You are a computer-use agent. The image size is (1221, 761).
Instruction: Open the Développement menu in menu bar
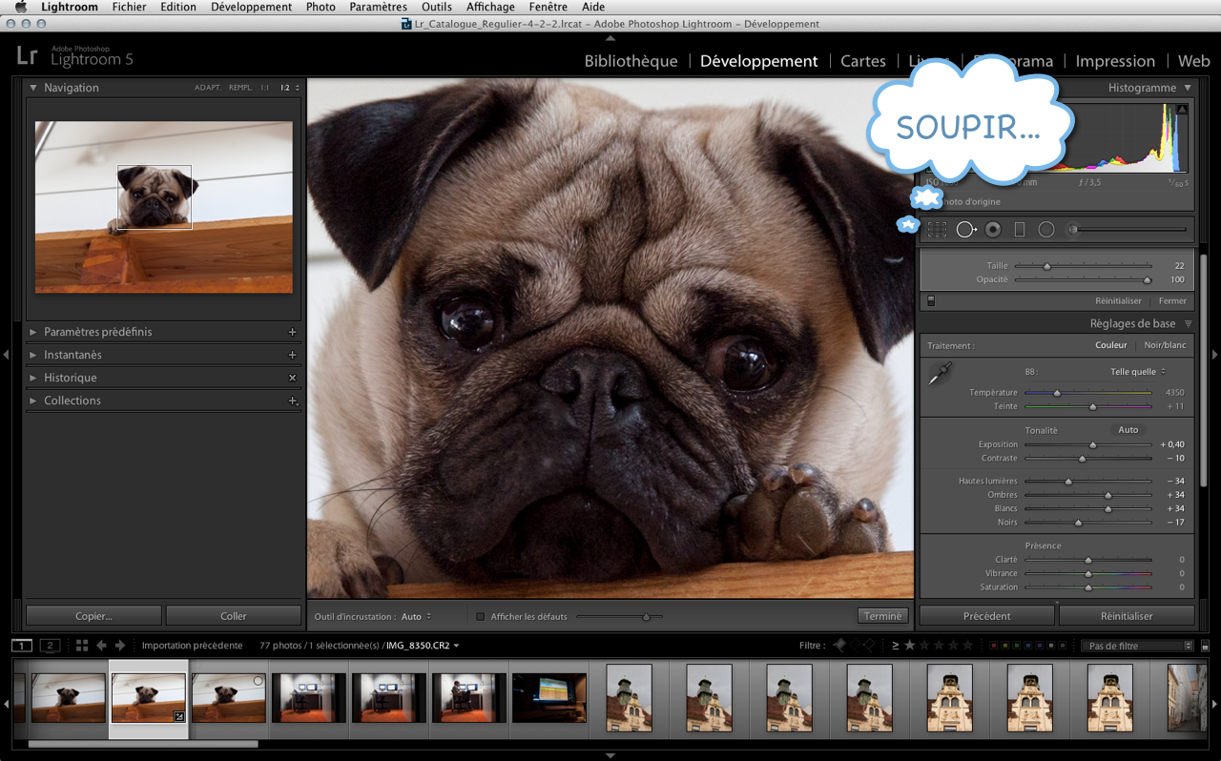[251, 7]
